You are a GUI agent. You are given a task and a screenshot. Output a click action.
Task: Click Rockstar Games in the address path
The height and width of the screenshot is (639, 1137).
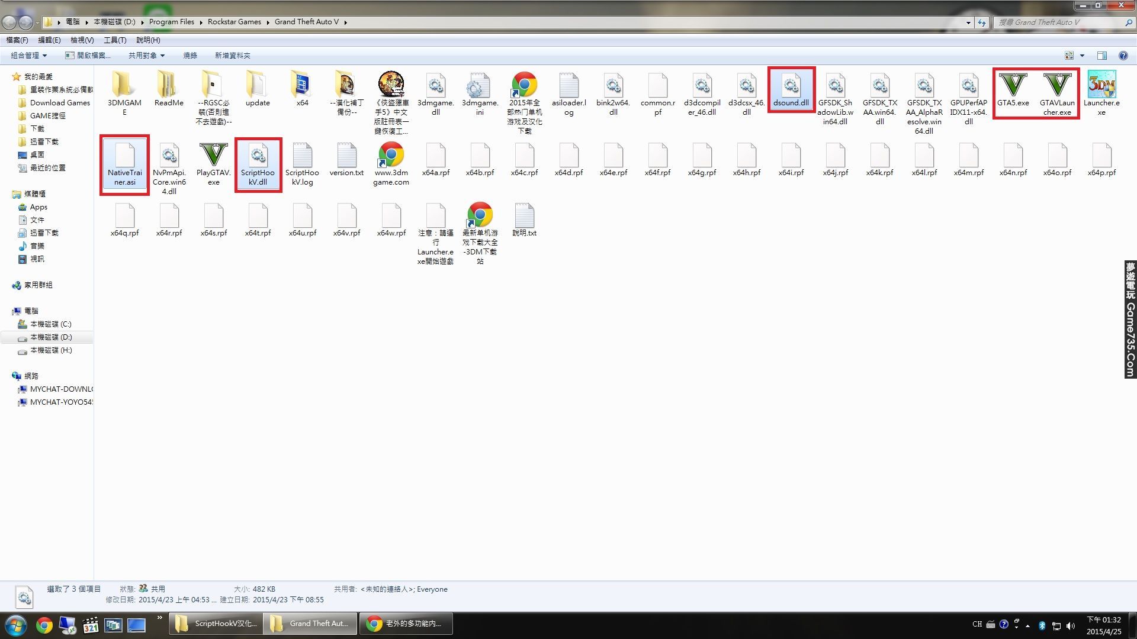point(234,22)
